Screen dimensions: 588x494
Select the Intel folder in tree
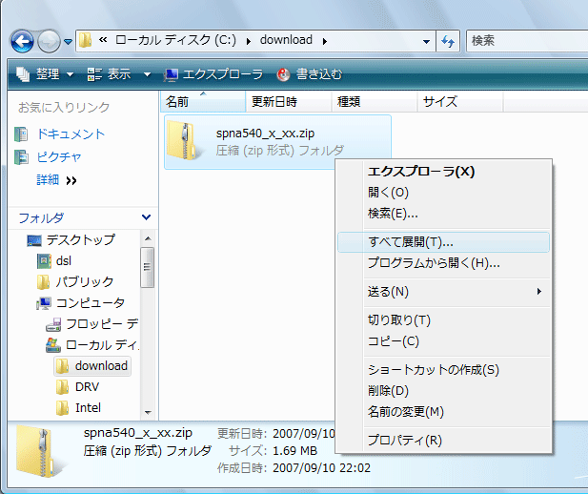tap(88, 407)
